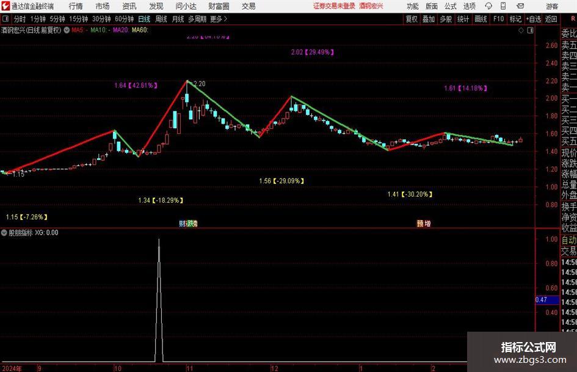Click the 叠加 overlay button
The image size is (577, 372).
[x=429, y=19]
